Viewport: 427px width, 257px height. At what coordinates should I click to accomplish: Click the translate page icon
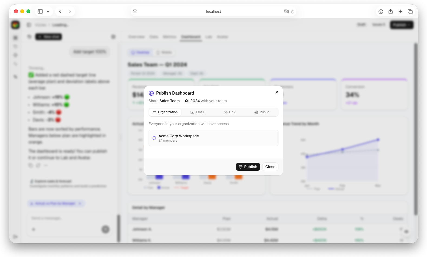(286, 11)
